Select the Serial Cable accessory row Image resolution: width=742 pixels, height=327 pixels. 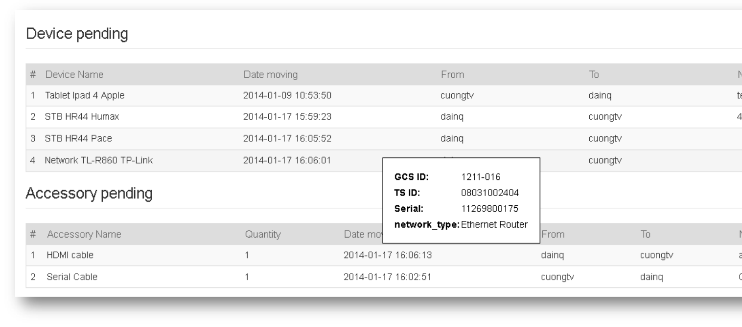tap(72, 277)
